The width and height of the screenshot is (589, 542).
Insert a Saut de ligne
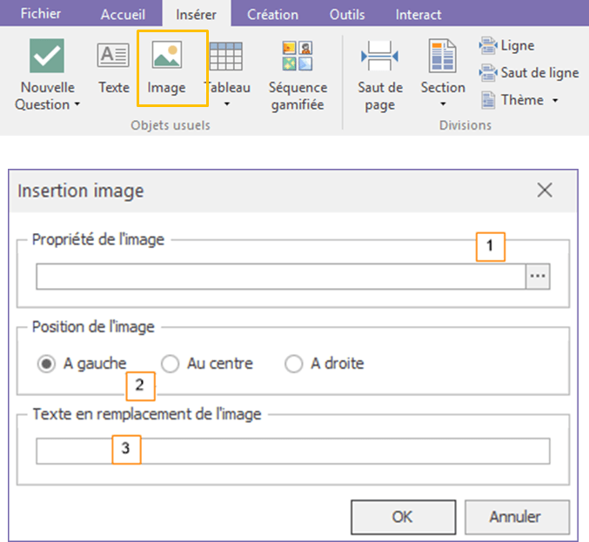tap(528, 72)
